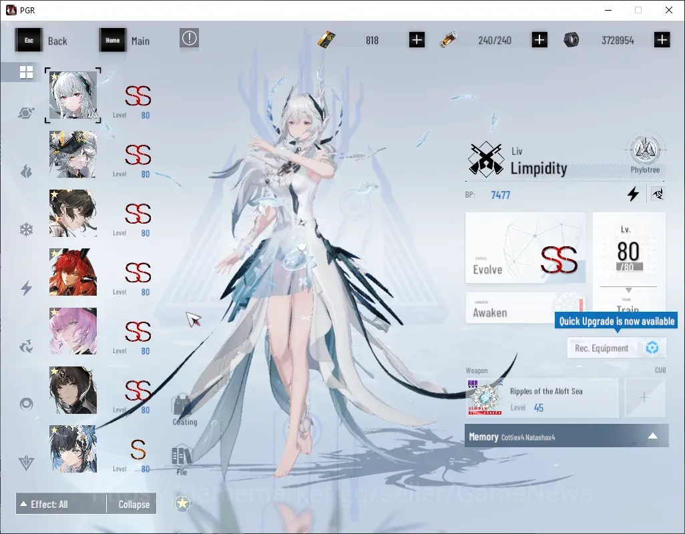685x534 pixels.
Task: Select the S-rank character portrait
Action: point(73,449)
